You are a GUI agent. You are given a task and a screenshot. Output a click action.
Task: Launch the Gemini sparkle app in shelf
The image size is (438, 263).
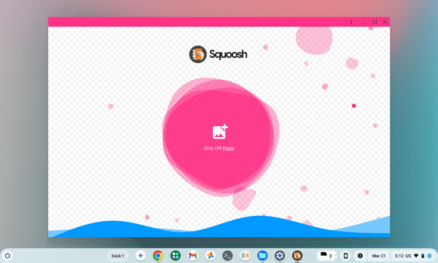141,256
